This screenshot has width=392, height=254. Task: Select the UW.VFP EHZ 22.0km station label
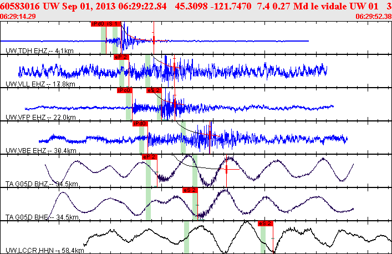[x=40, y=118]
